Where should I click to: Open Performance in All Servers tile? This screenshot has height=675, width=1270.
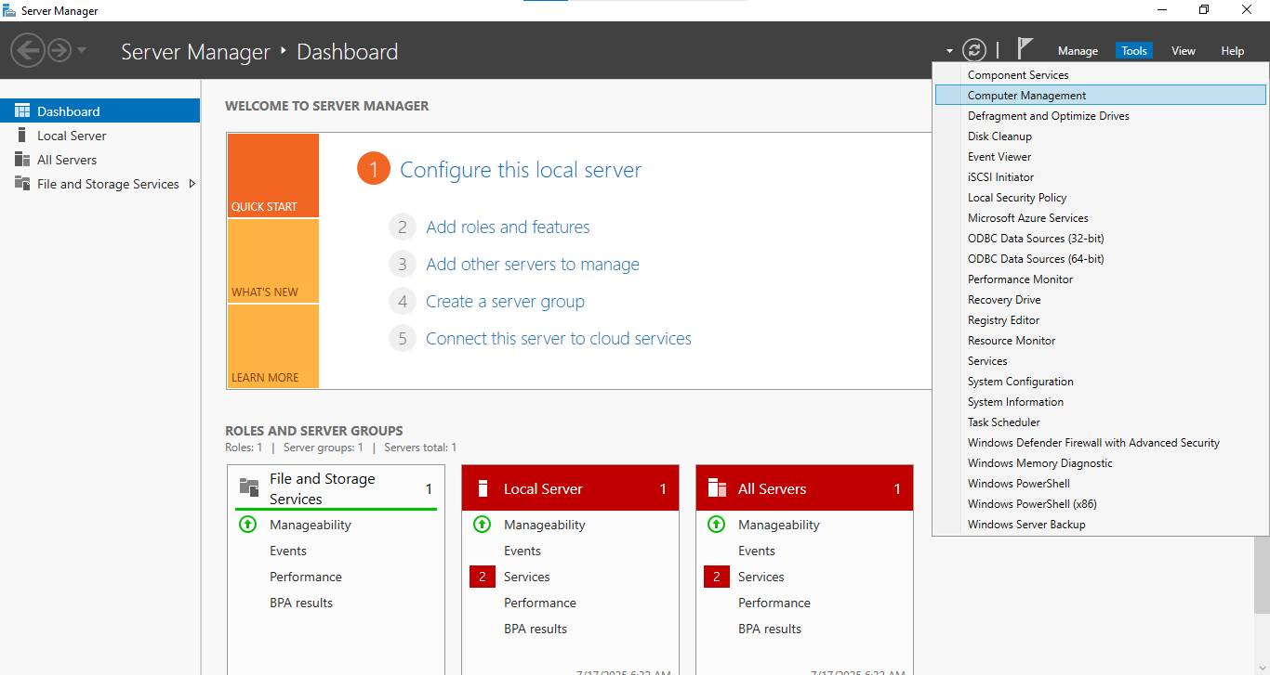[x=774, y=603]
